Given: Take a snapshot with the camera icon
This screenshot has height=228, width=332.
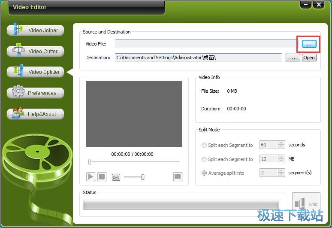Looking at the screenshot, I should (x=178, y=176).
